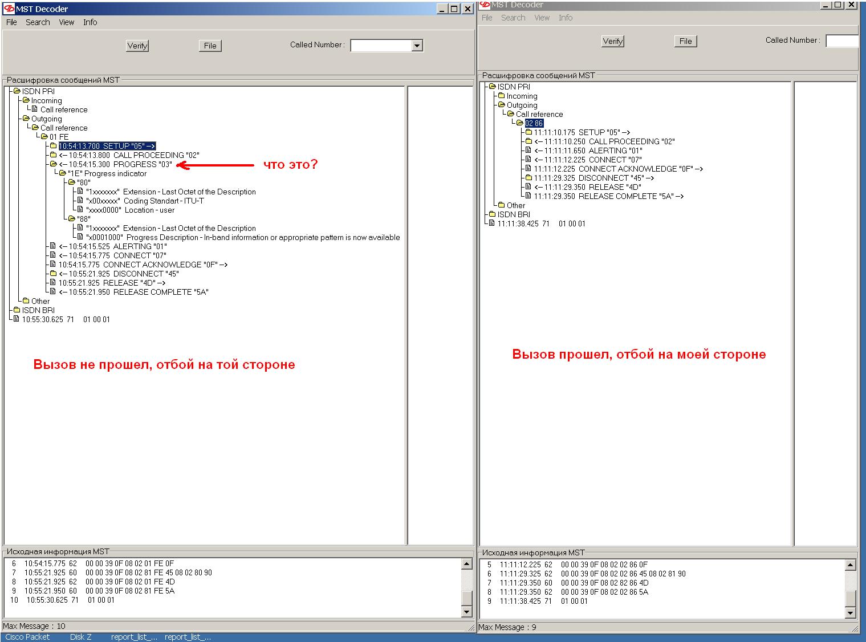Select RELEASE COMPLETE "5A" at 11:11:29.350
866x642 pixels.
point(609,196)
